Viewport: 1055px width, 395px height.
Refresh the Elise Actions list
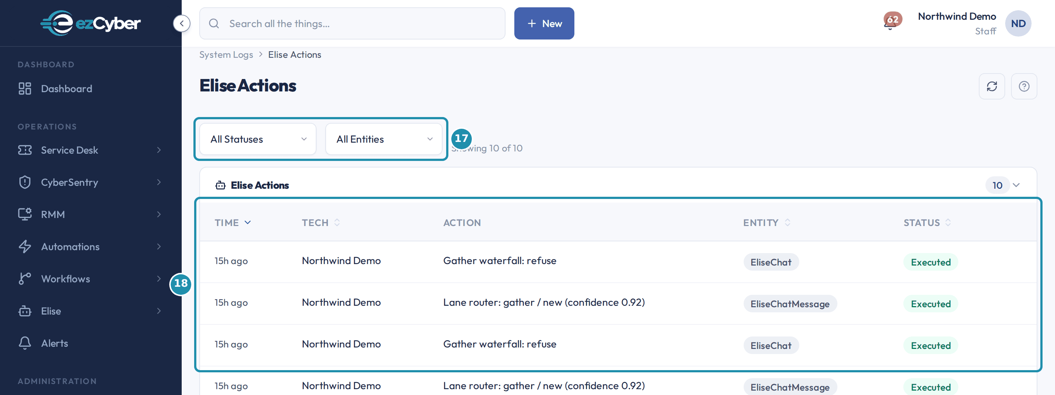tap(992, 86)
